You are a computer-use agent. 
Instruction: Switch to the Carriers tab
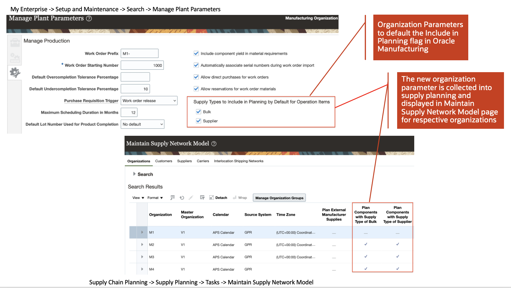(203, 161)
